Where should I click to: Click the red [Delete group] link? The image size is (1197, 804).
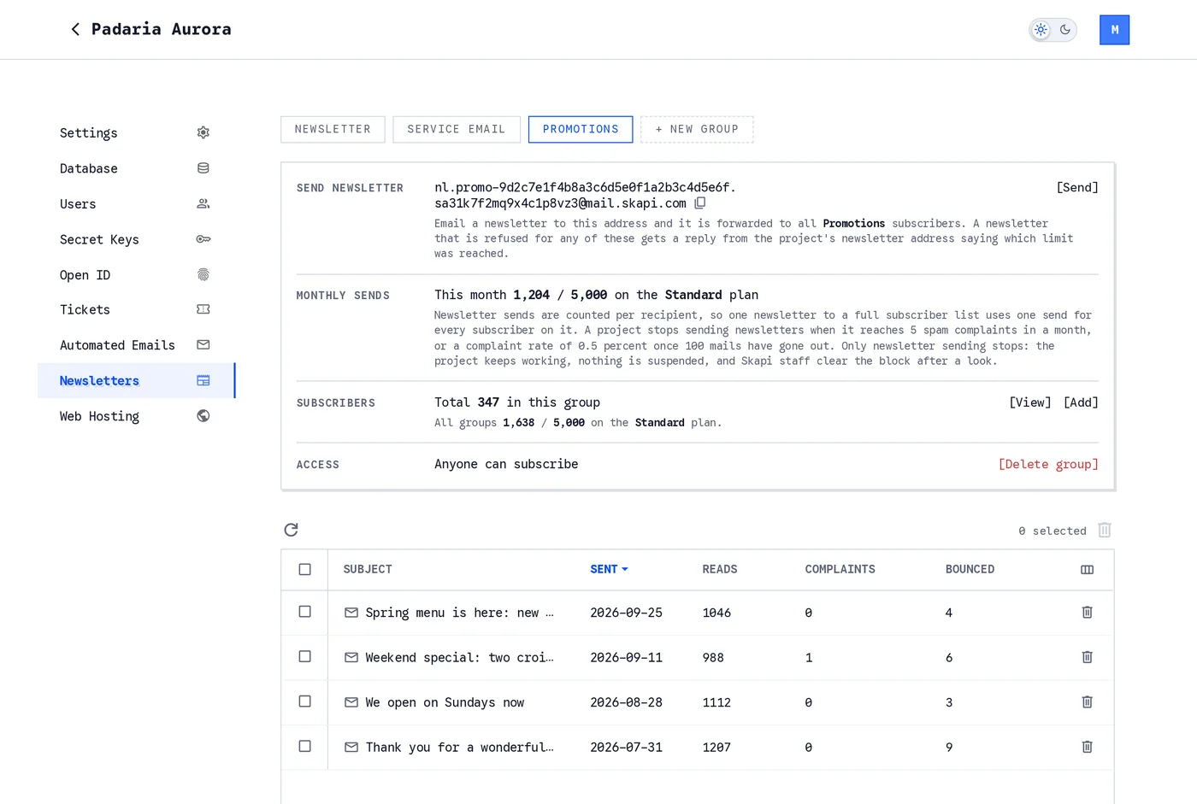(1048, 464)
